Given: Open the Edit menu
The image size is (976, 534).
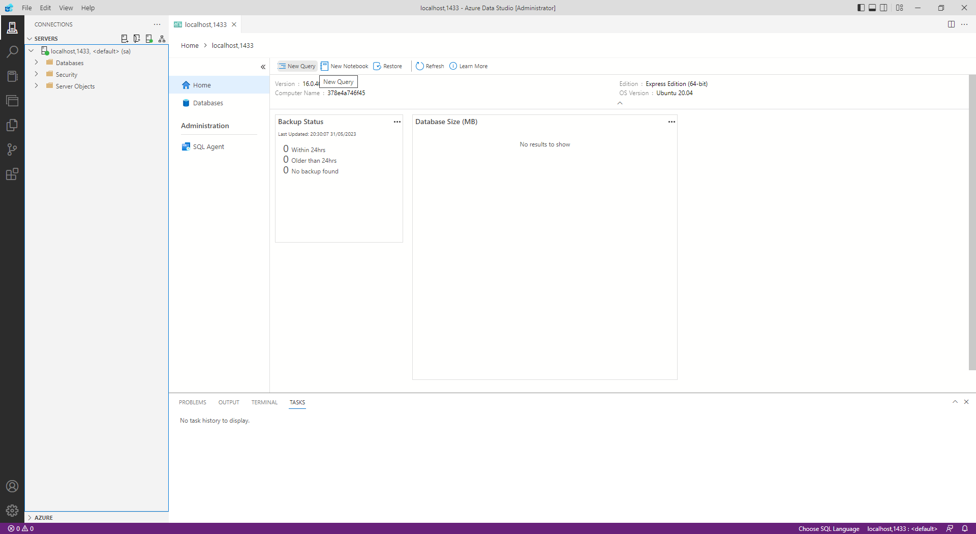Looking at the screenshot, I should coord(45,8).
